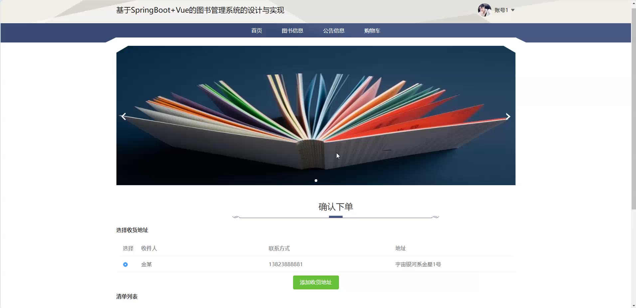The image size is (636, 308).
Task: Expand the 账号1 account dropdown arrow
Action: (x=513, y=10)
